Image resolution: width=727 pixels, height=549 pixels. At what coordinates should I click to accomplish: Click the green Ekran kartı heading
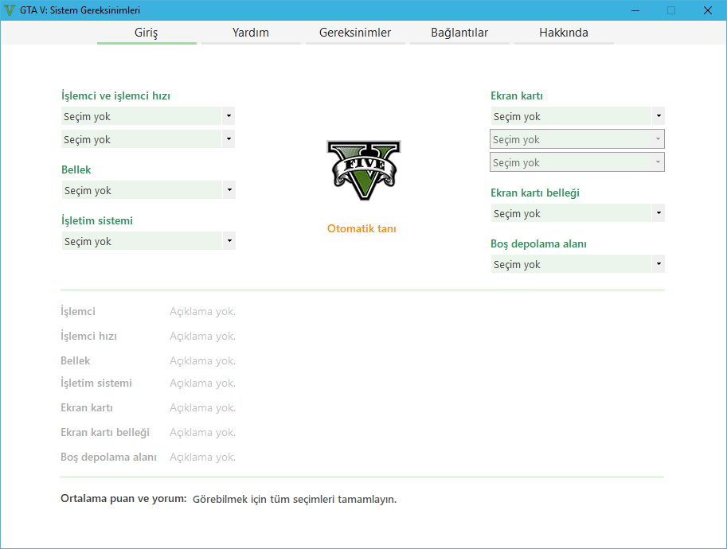517,96
